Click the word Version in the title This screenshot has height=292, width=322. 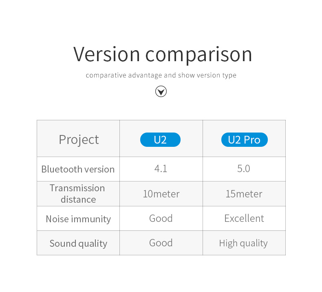click(106, 54)
